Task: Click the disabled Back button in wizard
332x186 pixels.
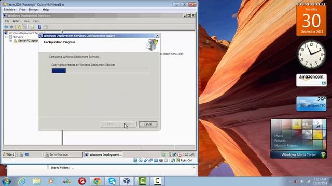Action: pyautogui.click(x=109, y=124)
